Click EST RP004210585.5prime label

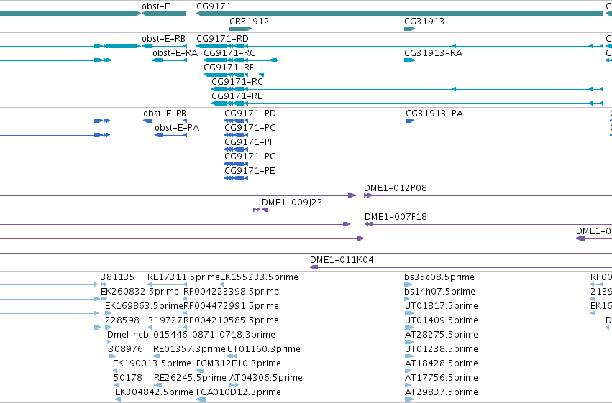point(231,320)
